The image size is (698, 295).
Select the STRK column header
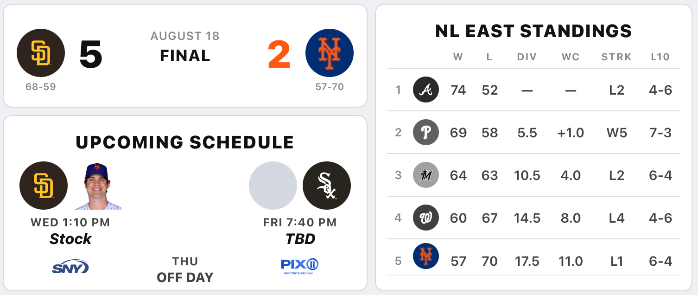pyautogui.click(x=616, y=57)
